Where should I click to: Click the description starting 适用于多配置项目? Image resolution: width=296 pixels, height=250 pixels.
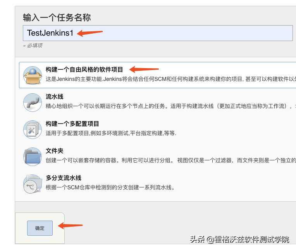click(111, 133)
